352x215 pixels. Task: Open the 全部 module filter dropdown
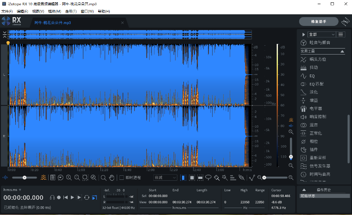tap(321, 34)
